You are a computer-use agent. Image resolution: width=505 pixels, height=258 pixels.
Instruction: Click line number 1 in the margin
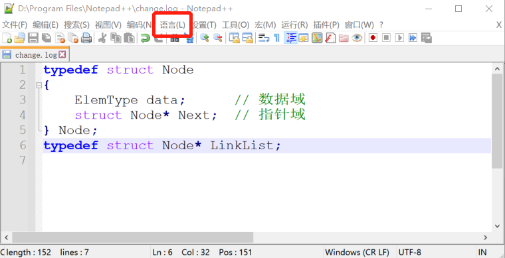pos(22,70)
